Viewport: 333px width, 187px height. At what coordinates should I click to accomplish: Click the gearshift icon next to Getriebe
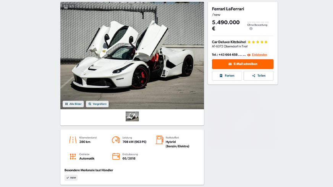(x=73, y=157)
